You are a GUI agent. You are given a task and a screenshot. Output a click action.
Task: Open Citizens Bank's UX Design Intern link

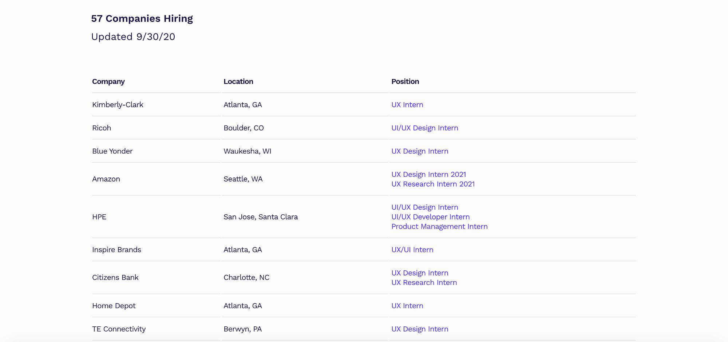(420, 273)
